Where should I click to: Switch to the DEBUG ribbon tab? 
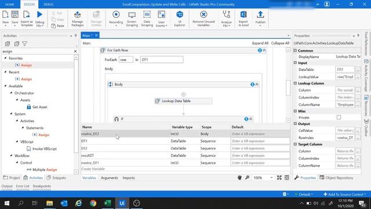[49, 4]
